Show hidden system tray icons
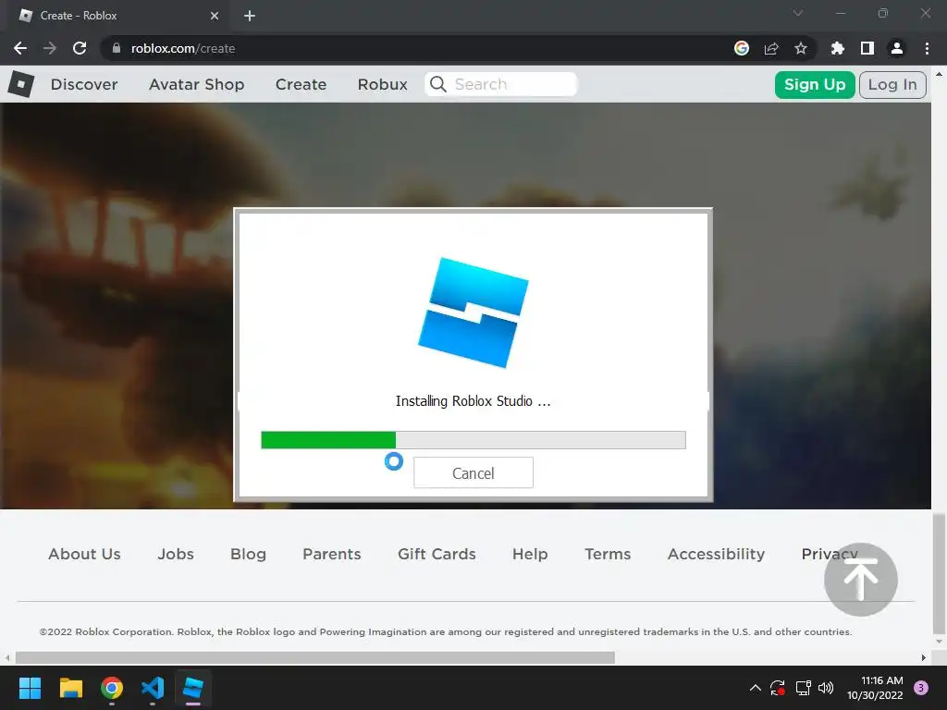Screen dimensions: 947x710 [755, 688]
